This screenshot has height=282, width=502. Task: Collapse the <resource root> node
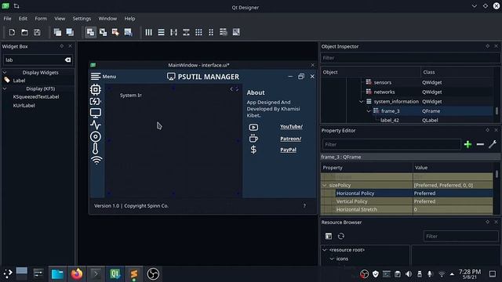click(325, 250)
